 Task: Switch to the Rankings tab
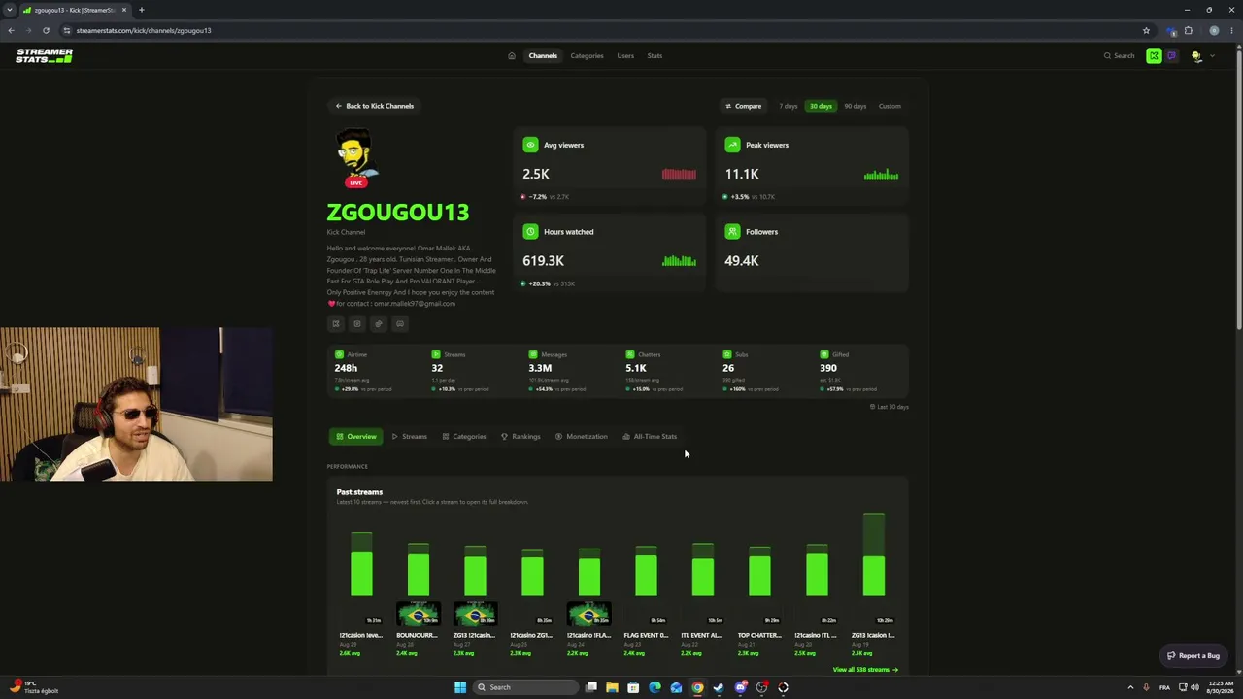click(521, 436)
